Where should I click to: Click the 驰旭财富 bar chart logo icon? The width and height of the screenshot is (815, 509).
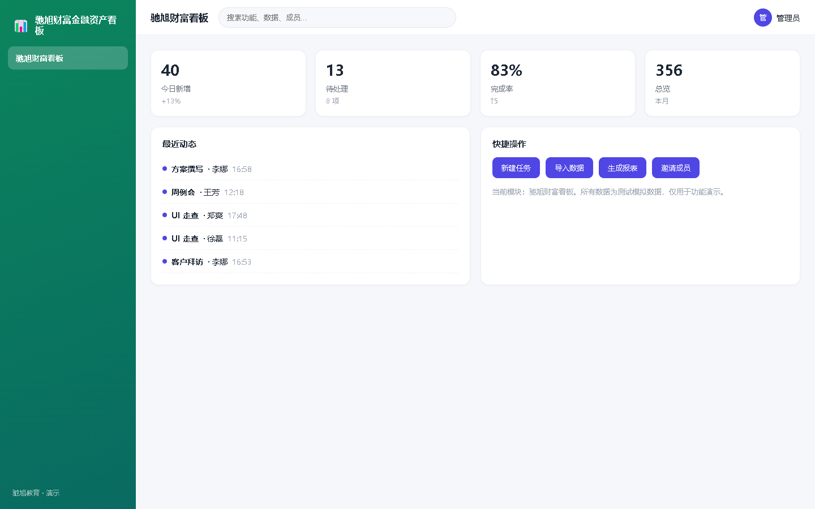[21, 25]
